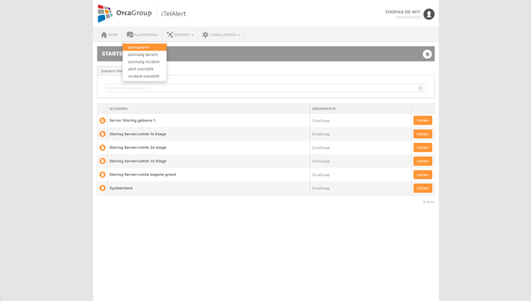The width and height of the screenshot is (531, 301).
Task: Click scenario icon for Systeemtest
Action: click(102, 188)
